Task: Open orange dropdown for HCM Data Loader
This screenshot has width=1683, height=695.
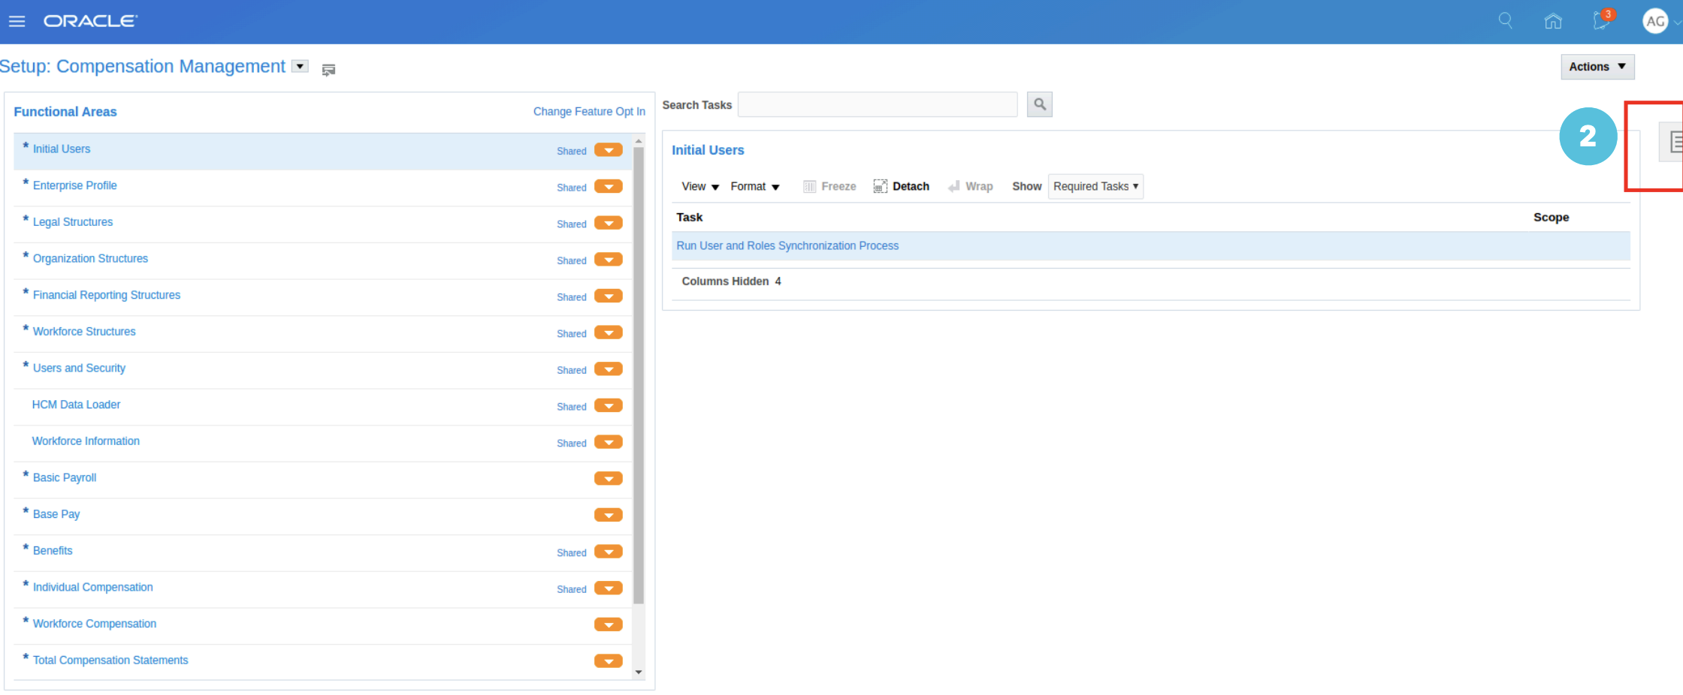Action: coord(609,405)
